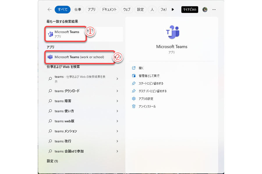Click the search icon beside teams web版
Image resolution: width=262 pixels, height=174 pixels.
[x=50, y=121]
